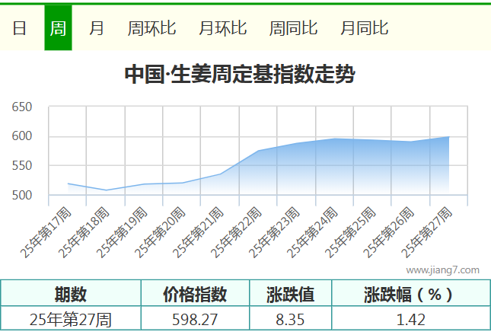Click x-axis label 25年第23周
The image size is (491, 335).
click(x=274, y=232)
